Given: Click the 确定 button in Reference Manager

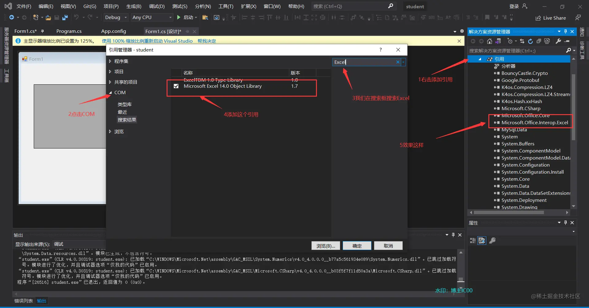Looking at the screenshot, I should coord(357,246).
